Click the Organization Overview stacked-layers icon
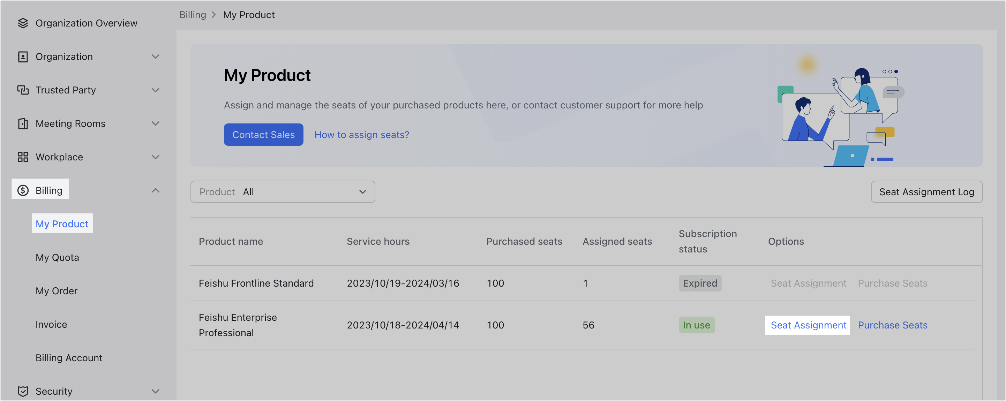 (x=23, y=23)
